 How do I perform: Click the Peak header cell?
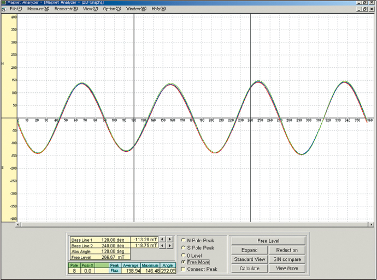coord(115,265)
